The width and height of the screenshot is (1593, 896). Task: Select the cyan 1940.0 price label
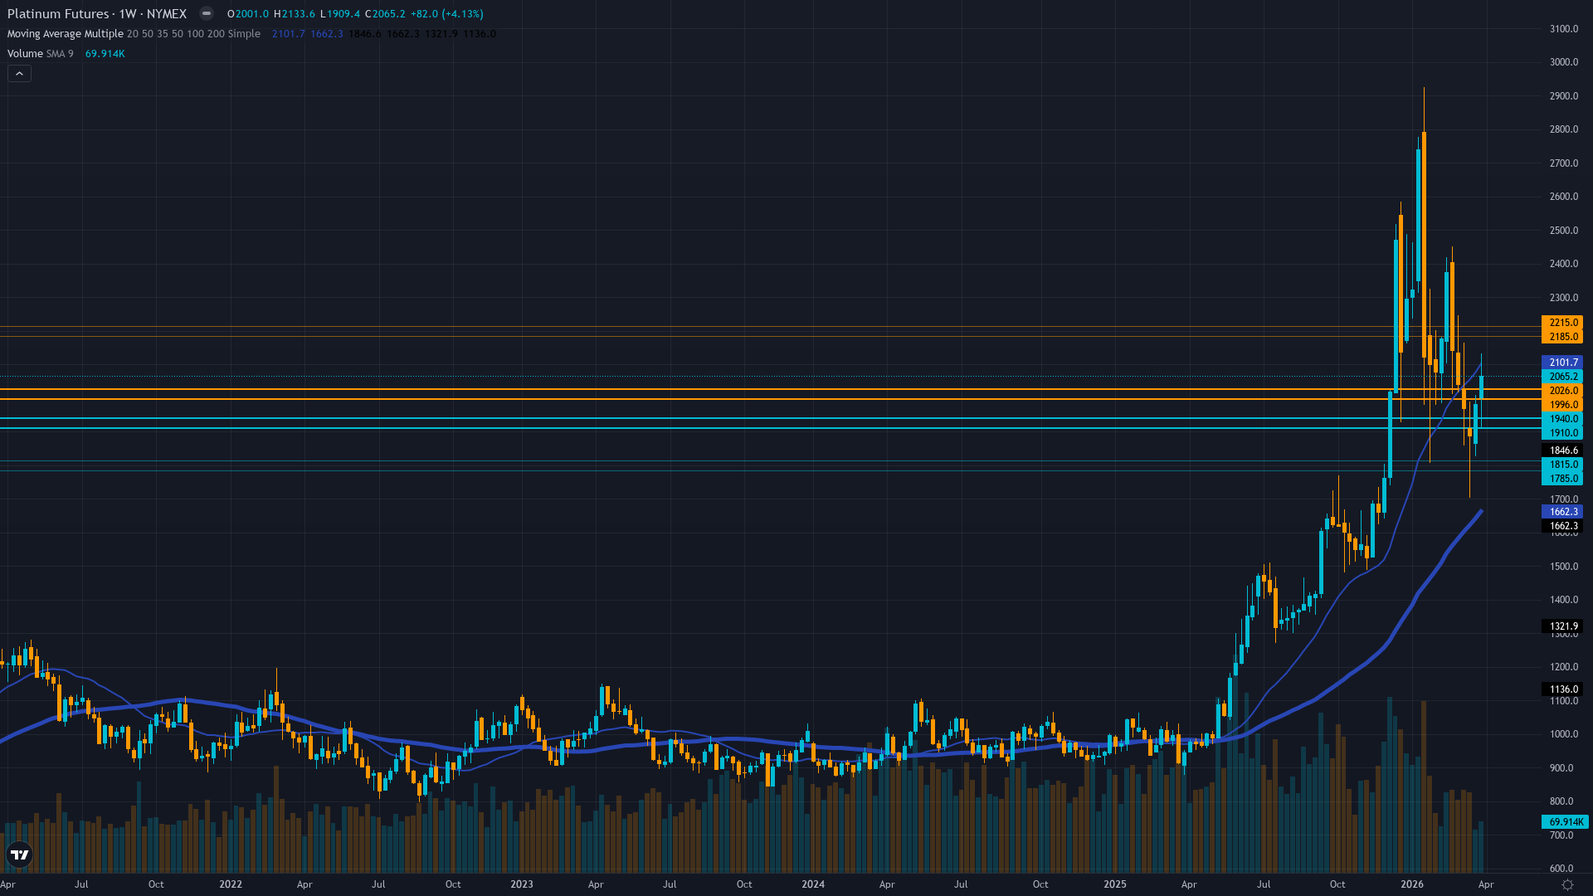1562,419
